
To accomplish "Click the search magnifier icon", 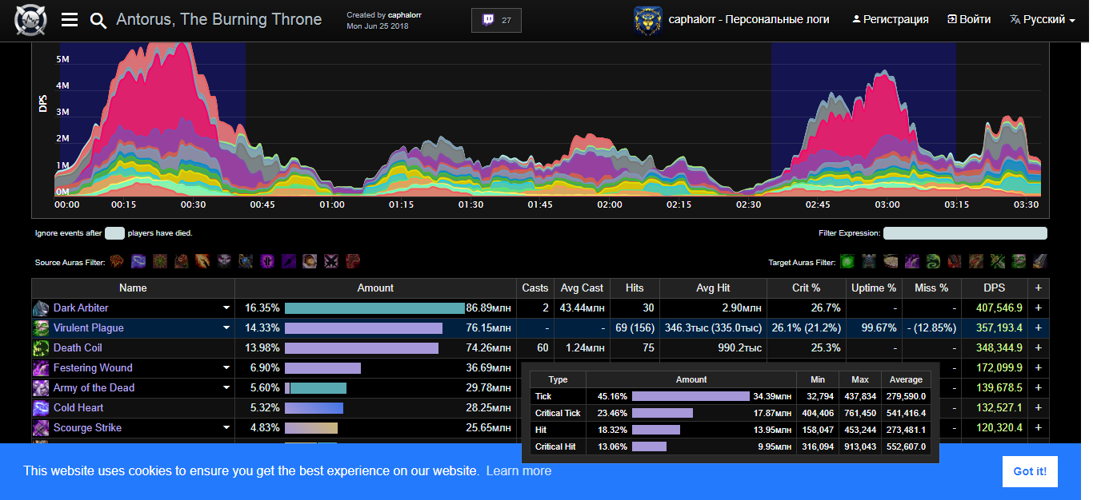I will 98,20.
